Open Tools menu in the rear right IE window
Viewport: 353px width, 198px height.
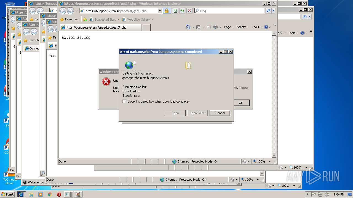pos(293,33)
